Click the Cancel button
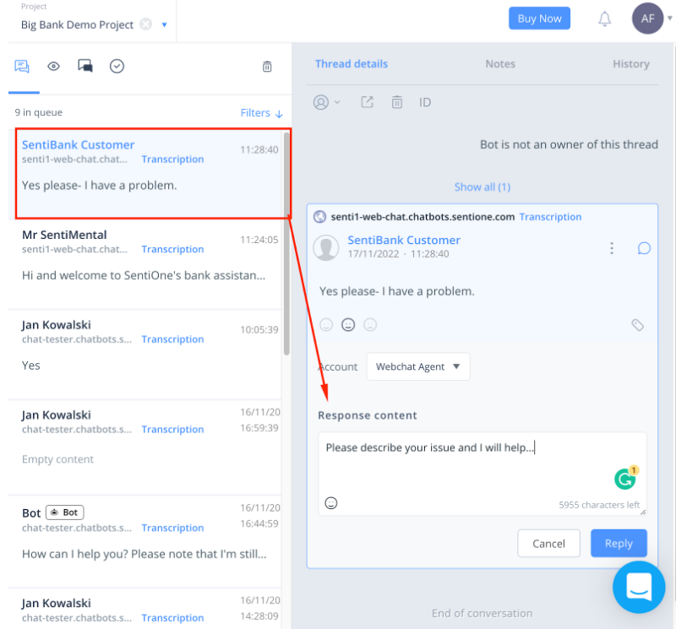 (x=548, y=543)
